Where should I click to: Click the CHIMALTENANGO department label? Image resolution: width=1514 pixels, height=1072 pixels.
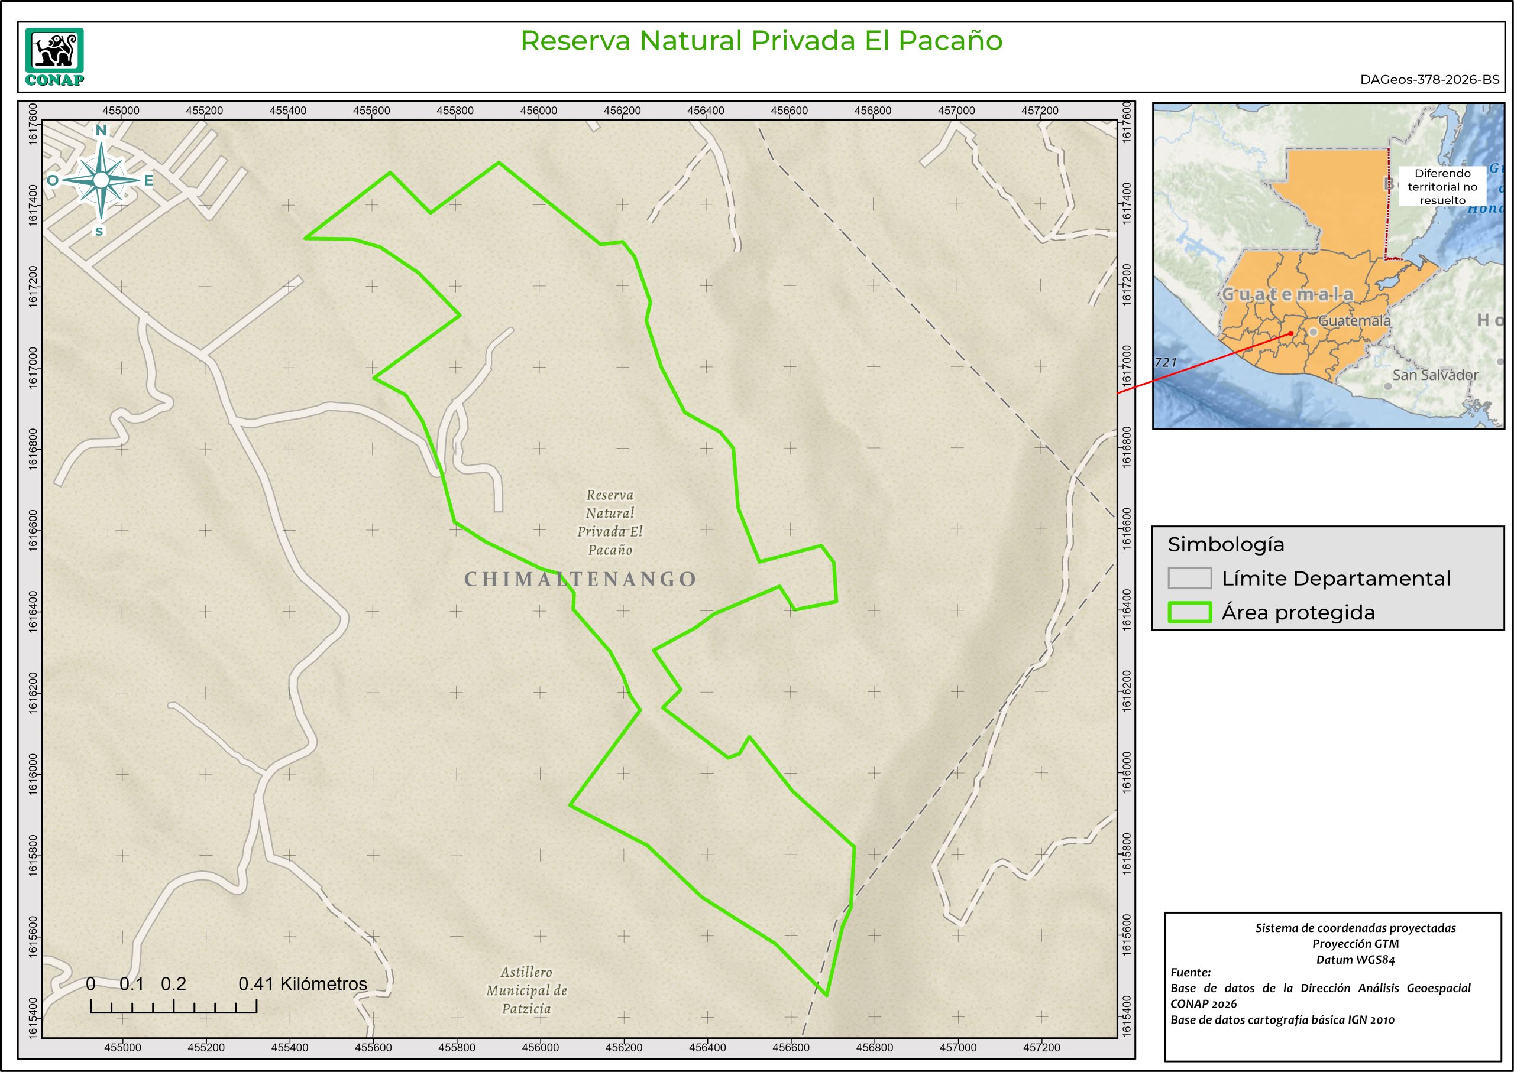click(x=580, y=580)
